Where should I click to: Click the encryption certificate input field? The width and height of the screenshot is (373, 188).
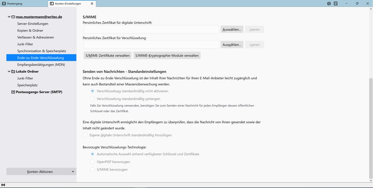click(x=151, y=45)
